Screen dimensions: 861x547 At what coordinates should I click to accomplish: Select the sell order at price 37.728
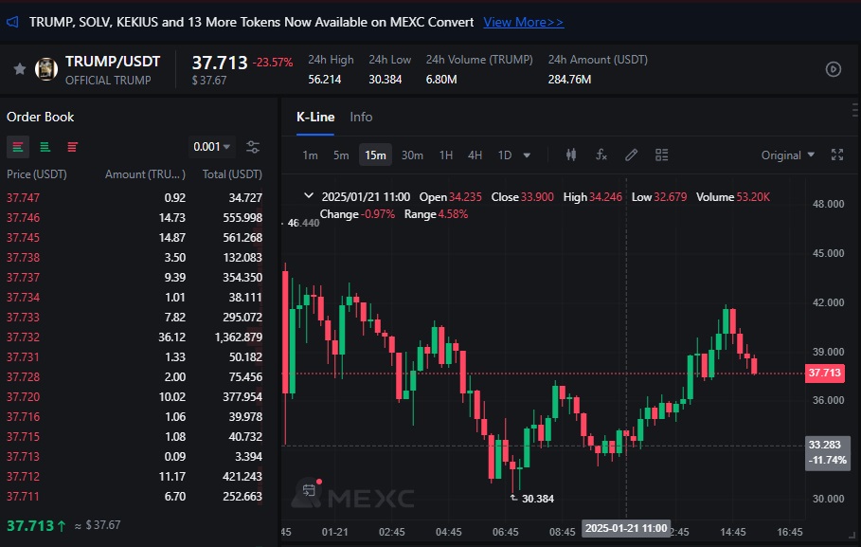(x=134, y=376)
